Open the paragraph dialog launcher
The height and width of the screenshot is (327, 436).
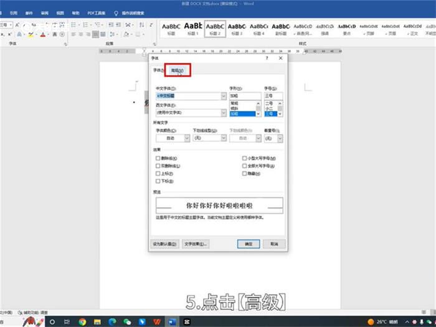click(154, 44)
